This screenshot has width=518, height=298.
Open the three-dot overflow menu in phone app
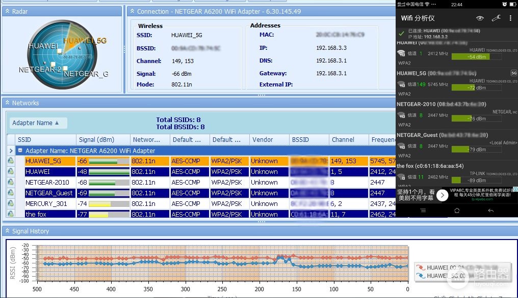click(x=510, y=18)
